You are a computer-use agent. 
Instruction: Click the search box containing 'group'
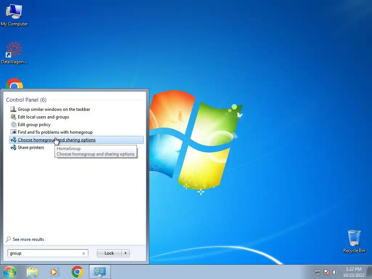tap(48, 253)
